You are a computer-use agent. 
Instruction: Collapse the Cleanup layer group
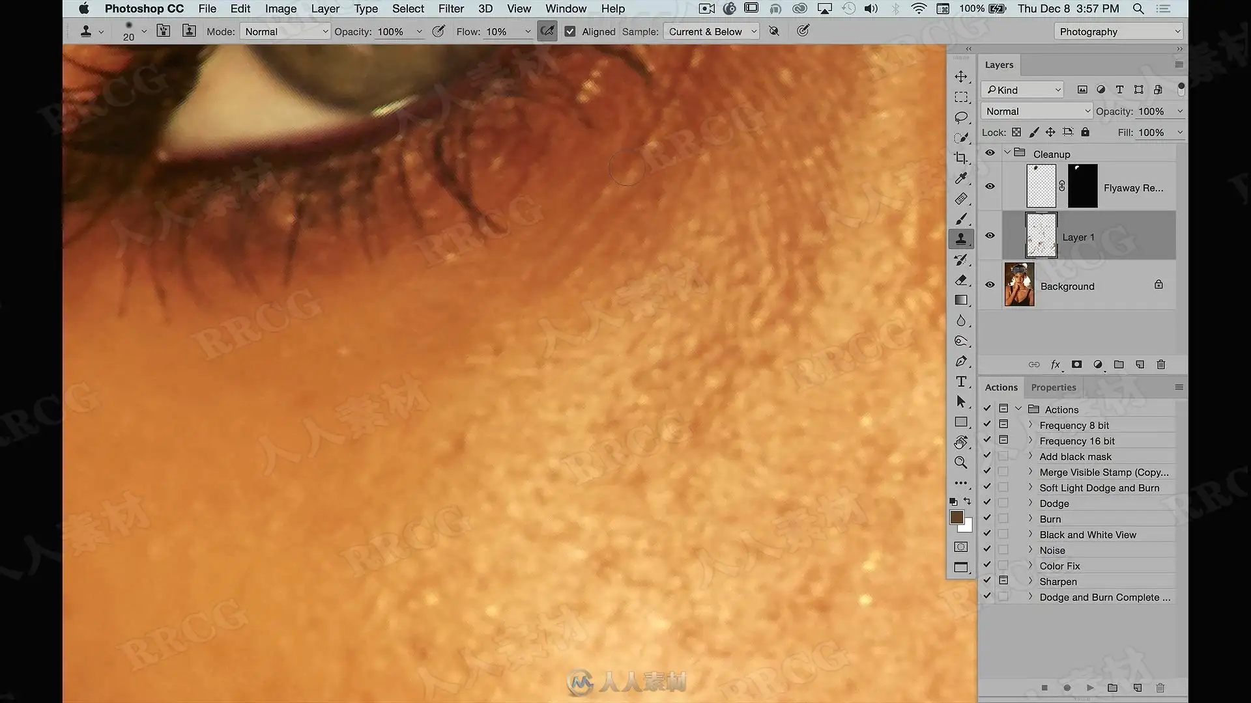[x=1007, y=153]
